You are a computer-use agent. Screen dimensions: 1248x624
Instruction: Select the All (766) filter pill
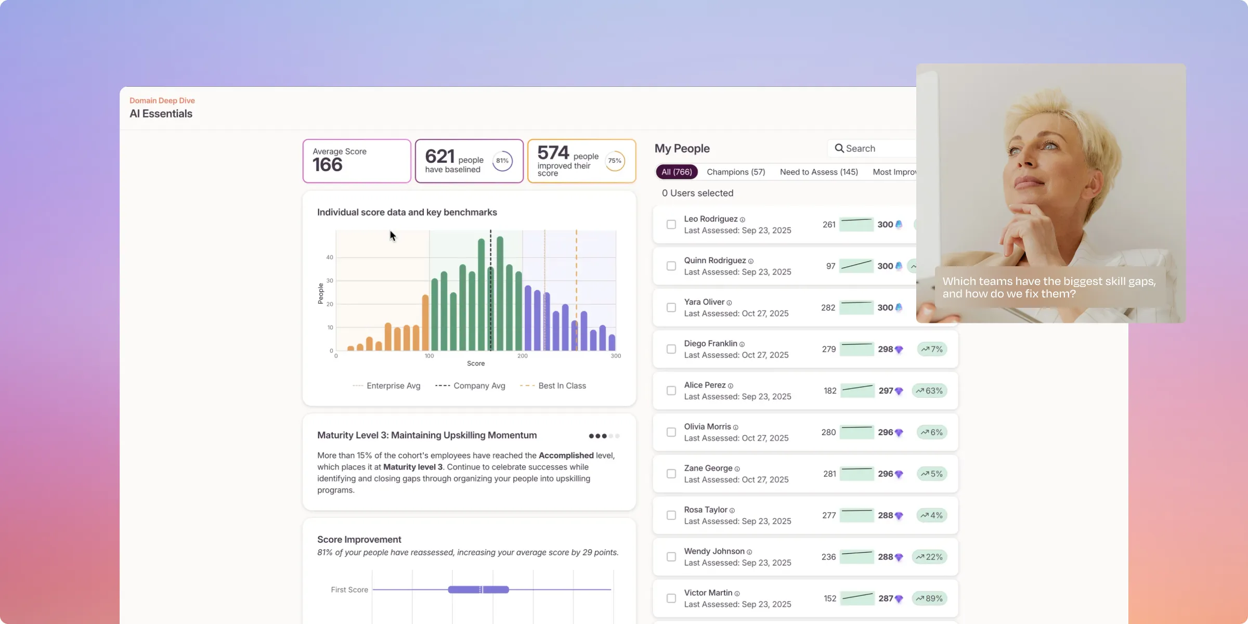676,172
